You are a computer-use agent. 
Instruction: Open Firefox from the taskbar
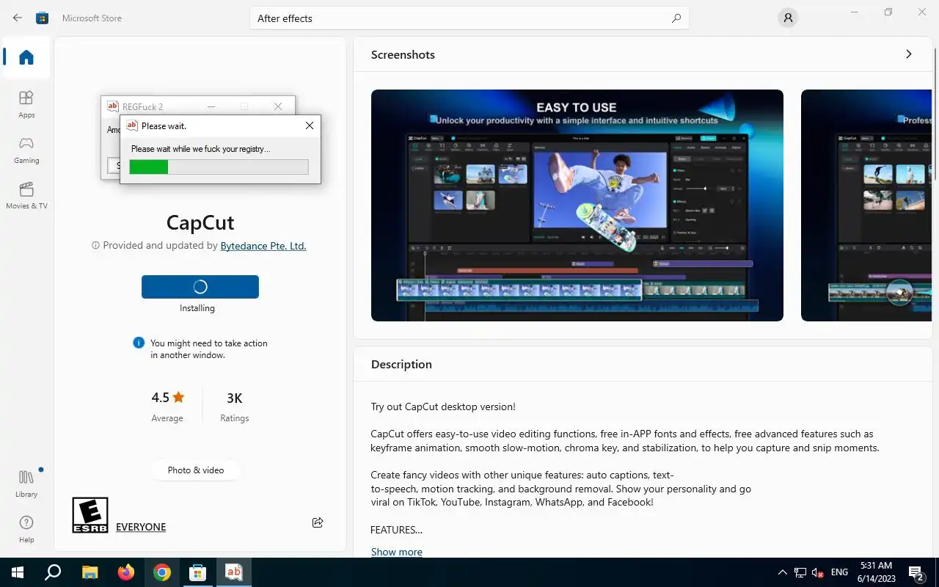tap(126, 572)
